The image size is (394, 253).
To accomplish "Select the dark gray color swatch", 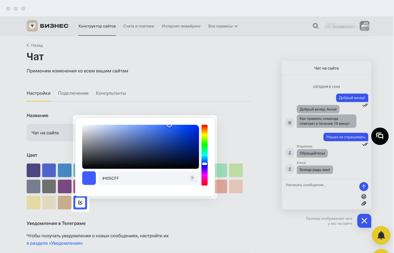I will coord(49,186).
